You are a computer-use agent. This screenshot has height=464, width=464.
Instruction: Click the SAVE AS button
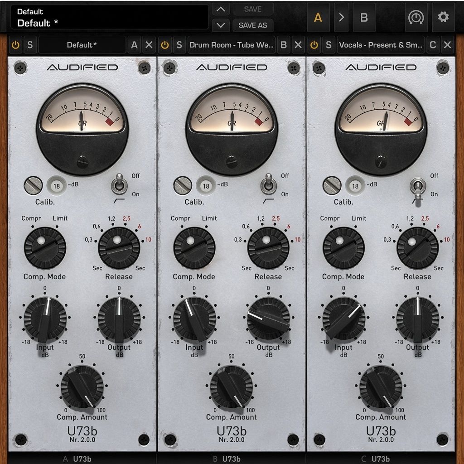pos(253,25)
